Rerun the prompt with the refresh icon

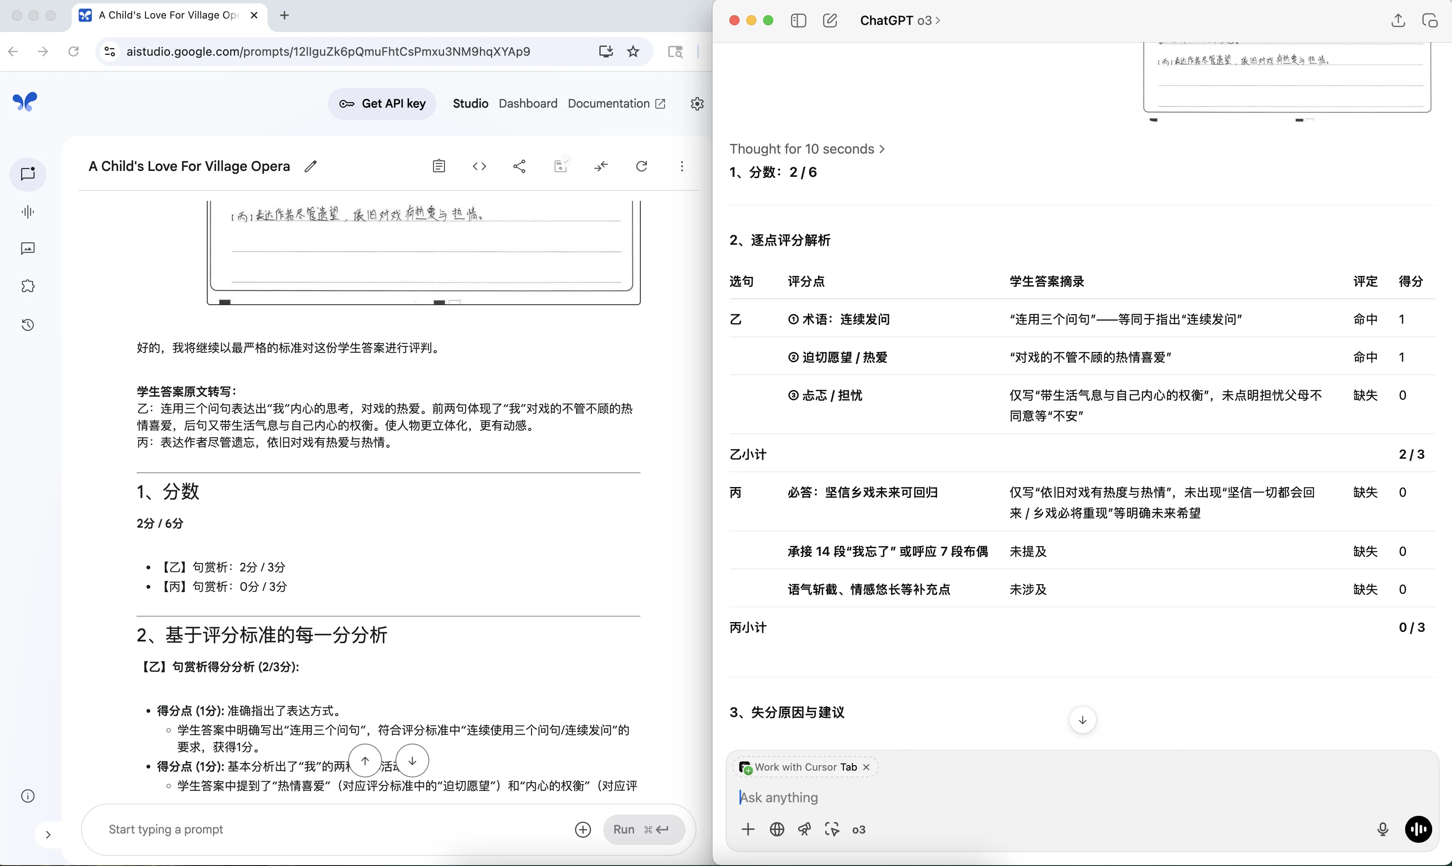pos(642,166)
